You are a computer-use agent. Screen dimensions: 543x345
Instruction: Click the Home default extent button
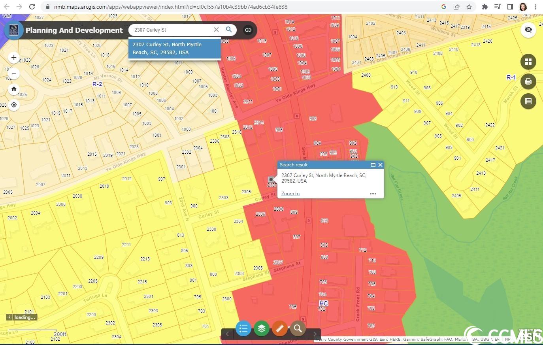tap(14, 89)
